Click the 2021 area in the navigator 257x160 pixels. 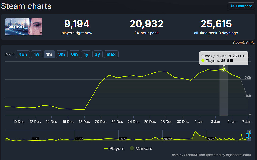35,138
